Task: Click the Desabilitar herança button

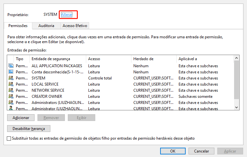Action: (x=29, y=129)
